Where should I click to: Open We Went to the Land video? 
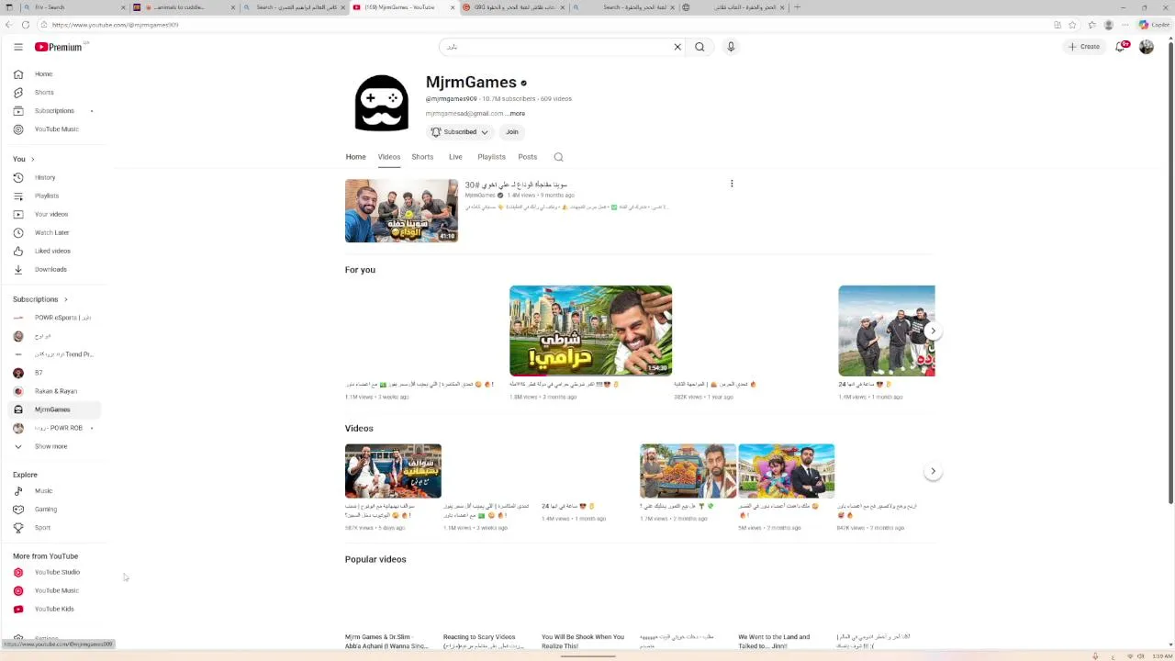coord(774,640)
